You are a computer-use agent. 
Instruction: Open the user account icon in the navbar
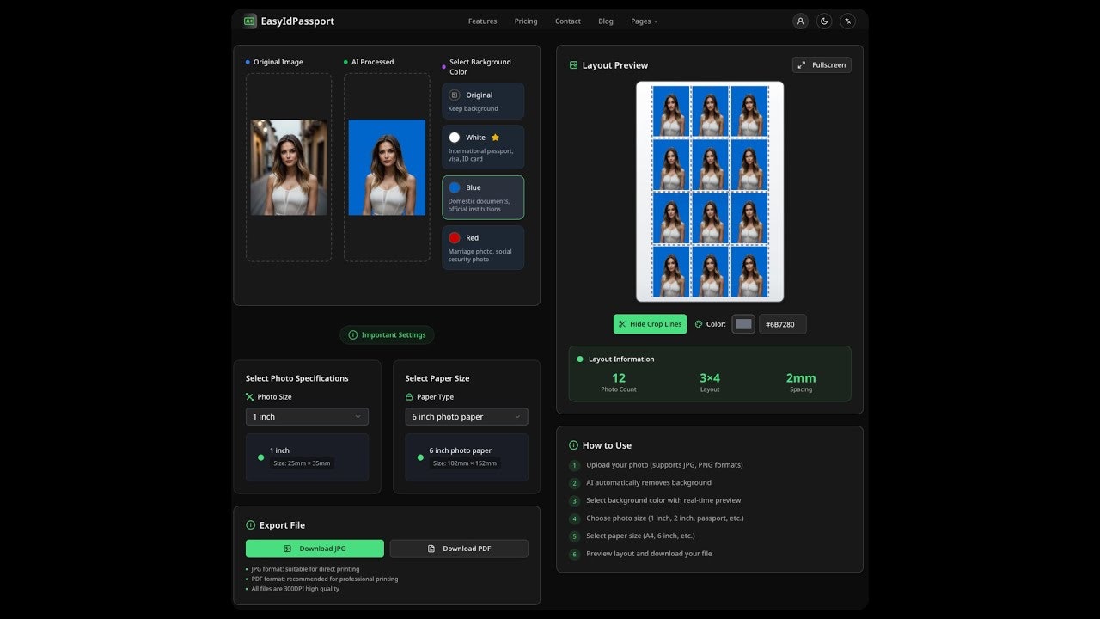(800, 21)
